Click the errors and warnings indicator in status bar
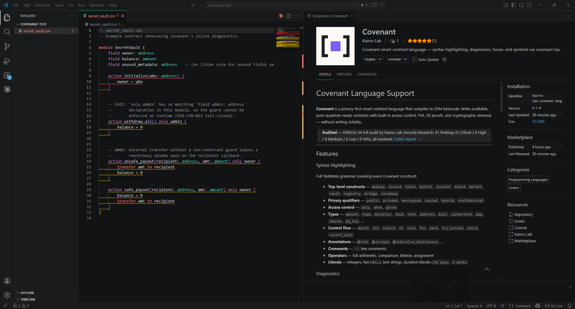575x309 pixels. (x=21, y=306)
